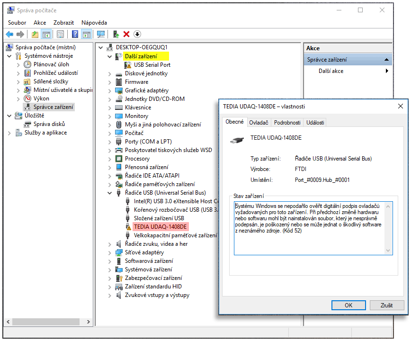Switch to the Podrobnosti tab
This screenshot has height=341, width=411.
pos(287,122)
